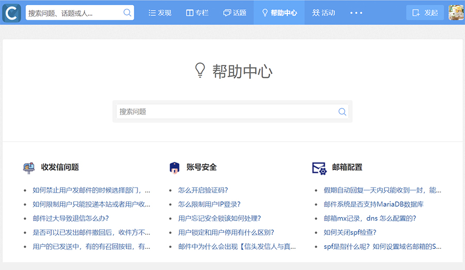Open the user avatar in the top right

click(456, 13)
